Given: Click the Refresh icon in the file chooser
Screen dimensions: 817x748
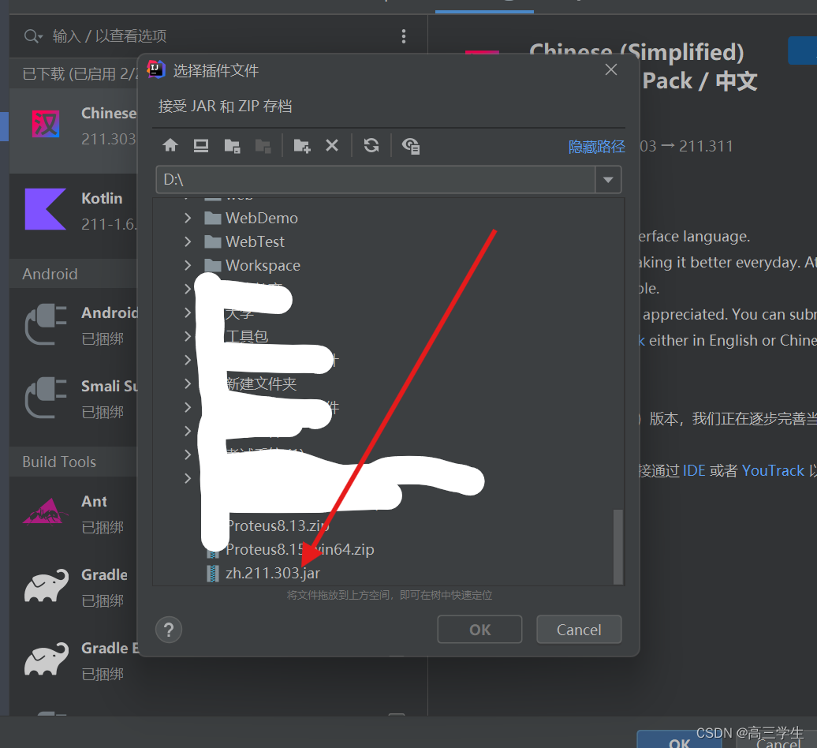Looking at the screenshot, I should point(371,145).
